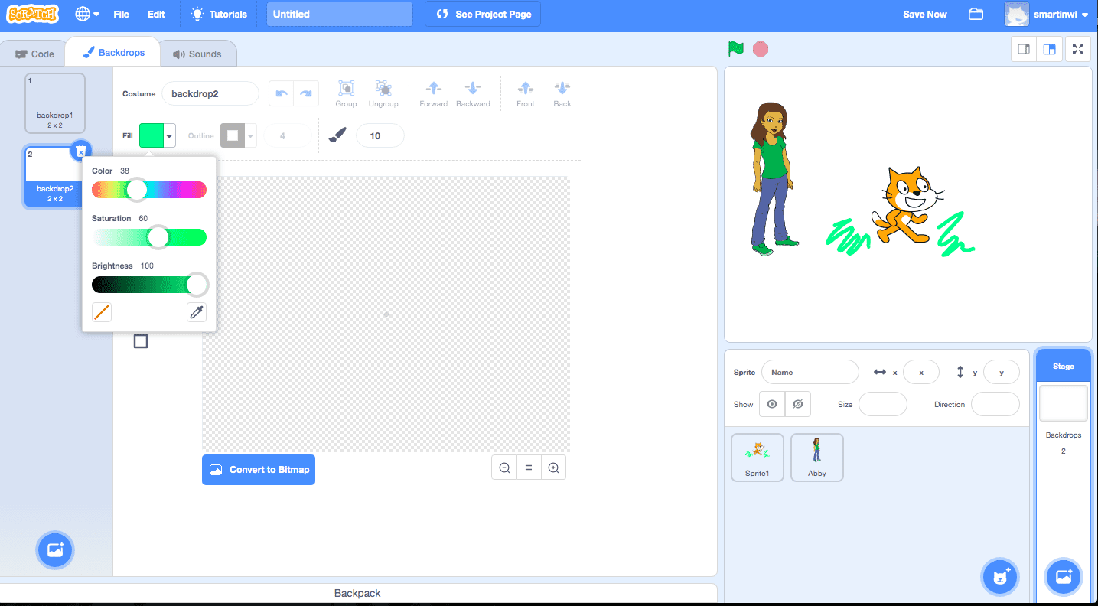Viewport: 1098px width, 606px height.
Task: Open the Edit menu
Action: [x=156, y=14]
